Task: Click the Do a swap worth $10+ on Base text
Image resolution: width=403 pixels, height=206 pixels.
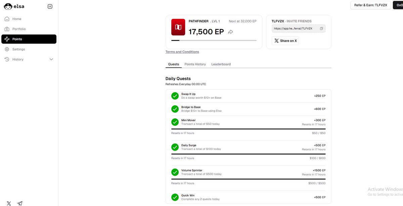Action: [201, 98]
